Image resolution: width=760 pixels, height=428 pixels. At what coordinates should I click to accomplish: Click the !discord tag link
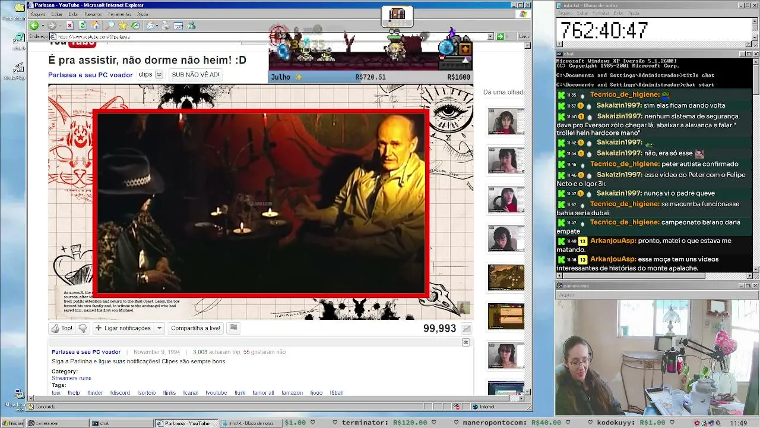tap(121, 393)
